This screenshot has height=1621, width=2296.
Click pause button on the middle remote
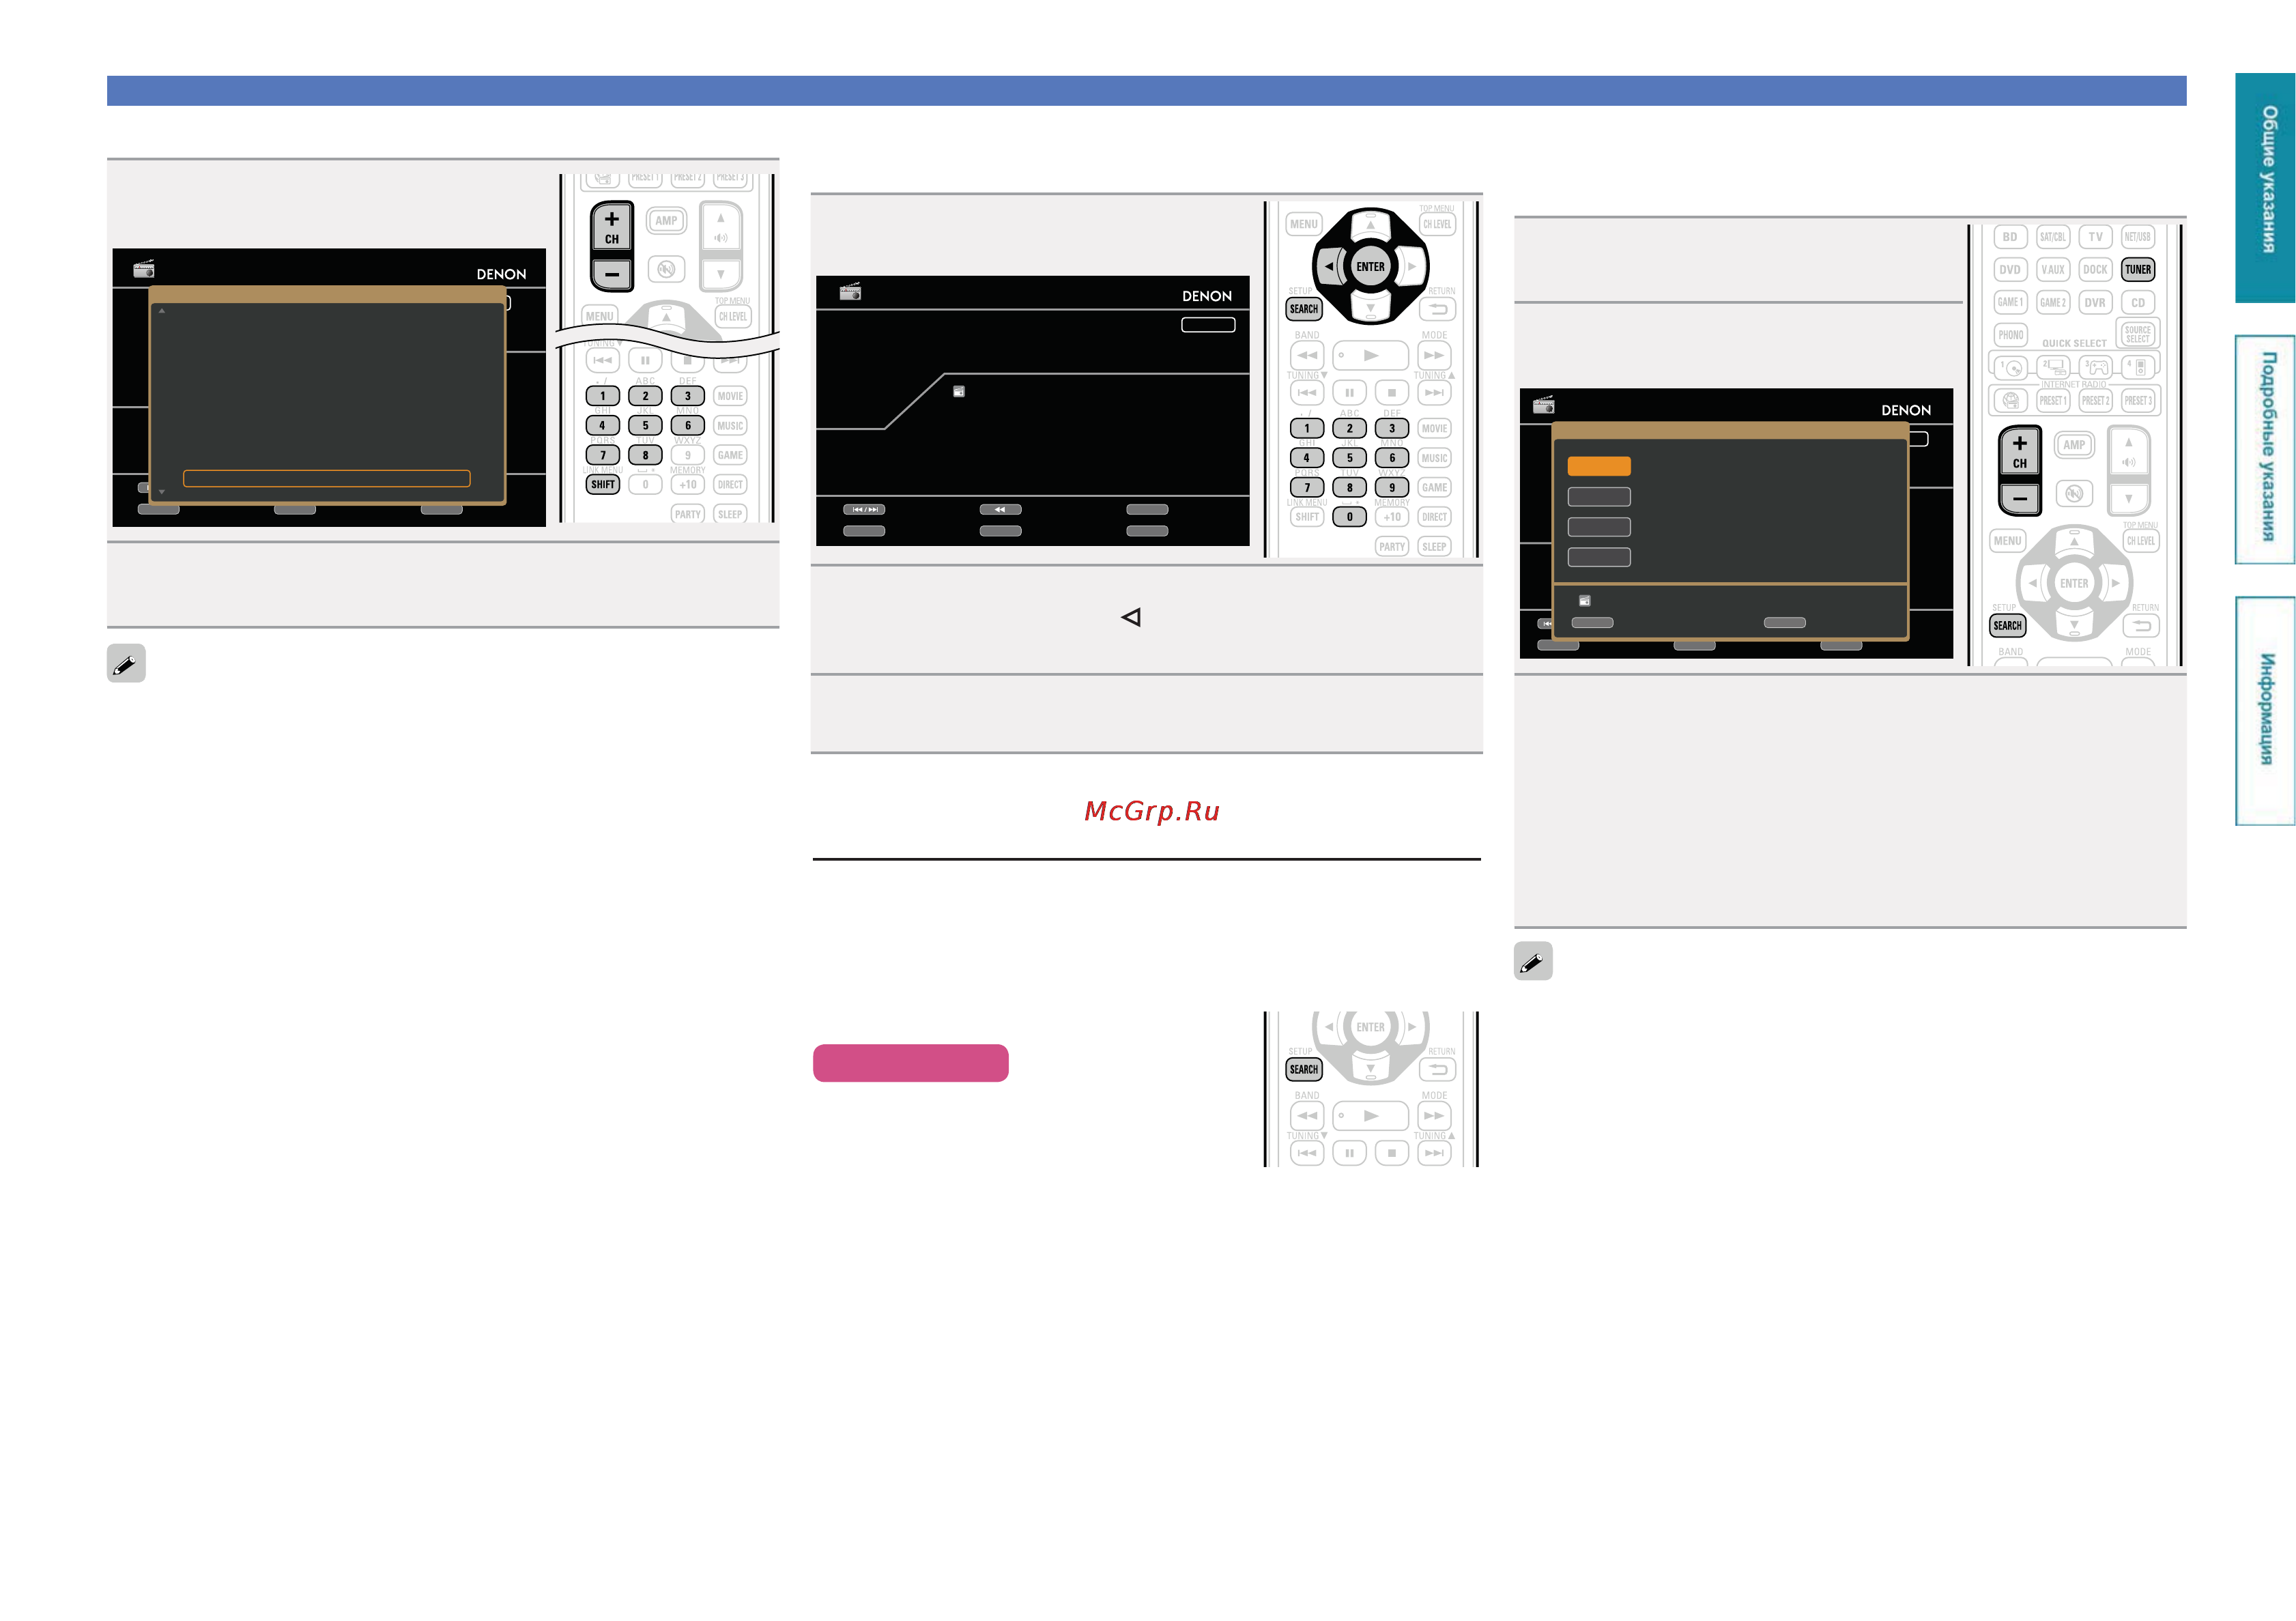1349,393
